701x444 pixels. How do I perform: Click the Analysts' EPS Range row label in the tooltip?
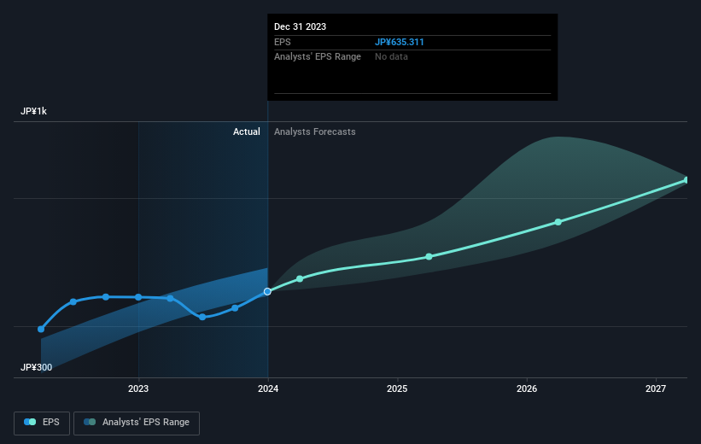pyautogui.click(x=318, y=57)
